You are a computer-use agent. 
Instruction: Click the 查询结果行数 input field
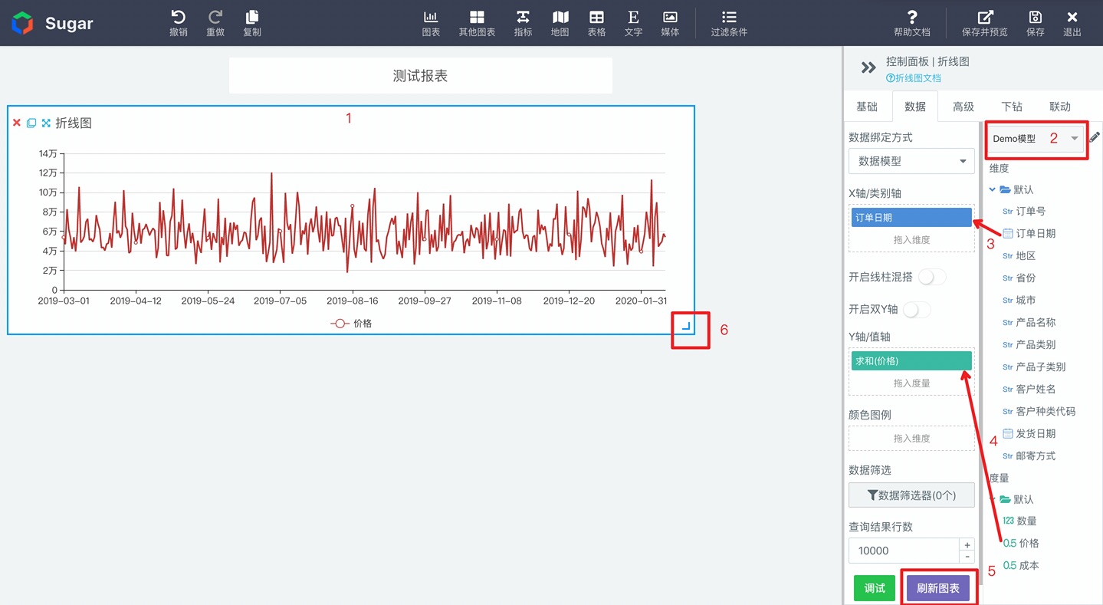click(x=904, y=551)
